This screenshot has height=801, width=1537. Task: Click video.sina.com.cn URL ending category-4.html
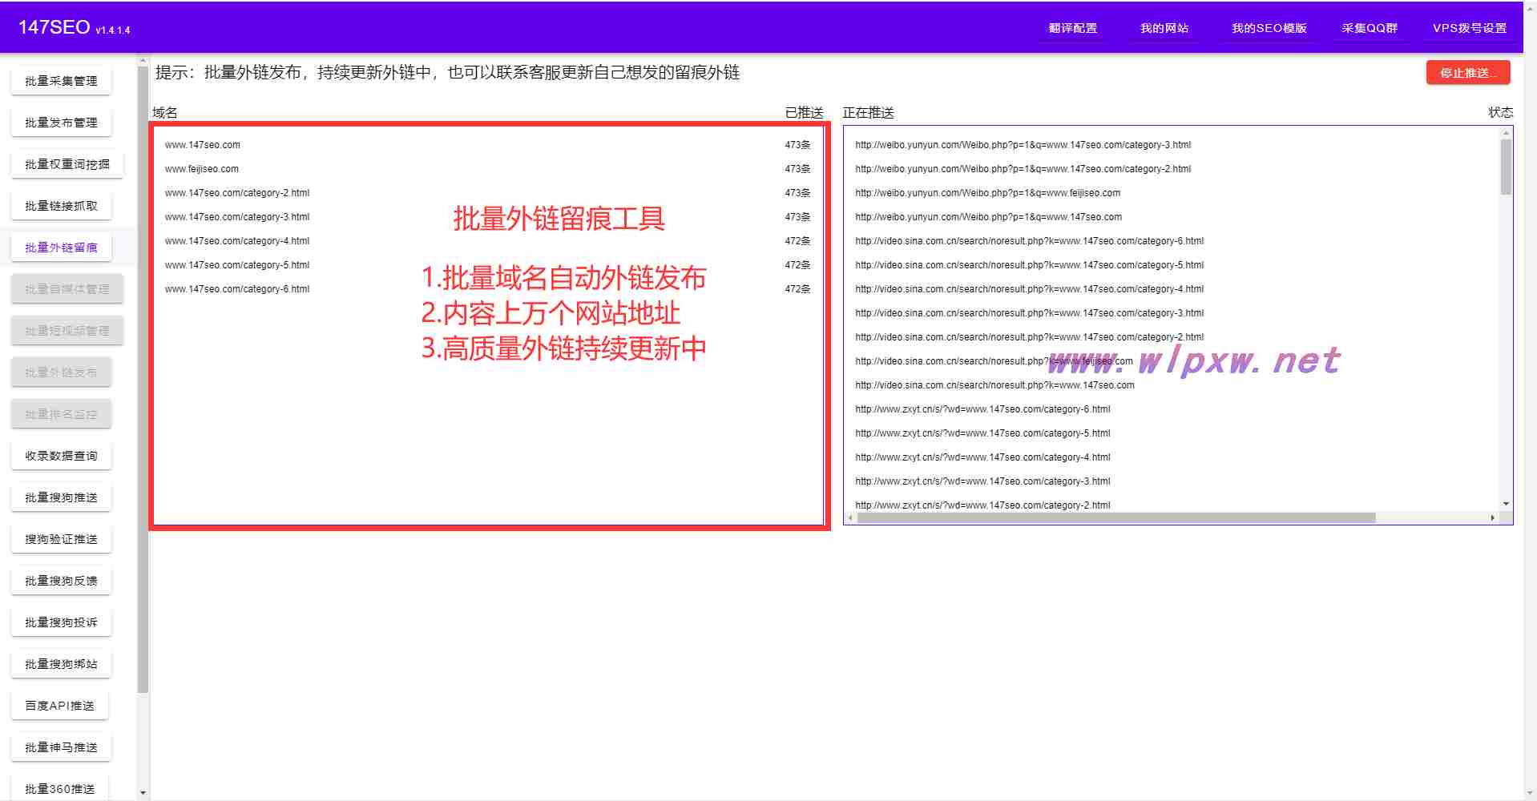point(1029,289)
